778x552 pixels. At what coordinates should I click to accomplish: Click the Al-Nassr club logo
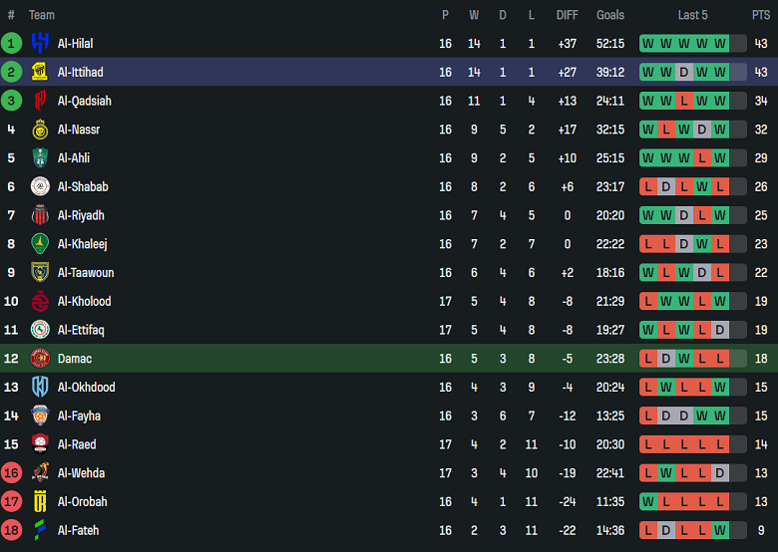40,130
